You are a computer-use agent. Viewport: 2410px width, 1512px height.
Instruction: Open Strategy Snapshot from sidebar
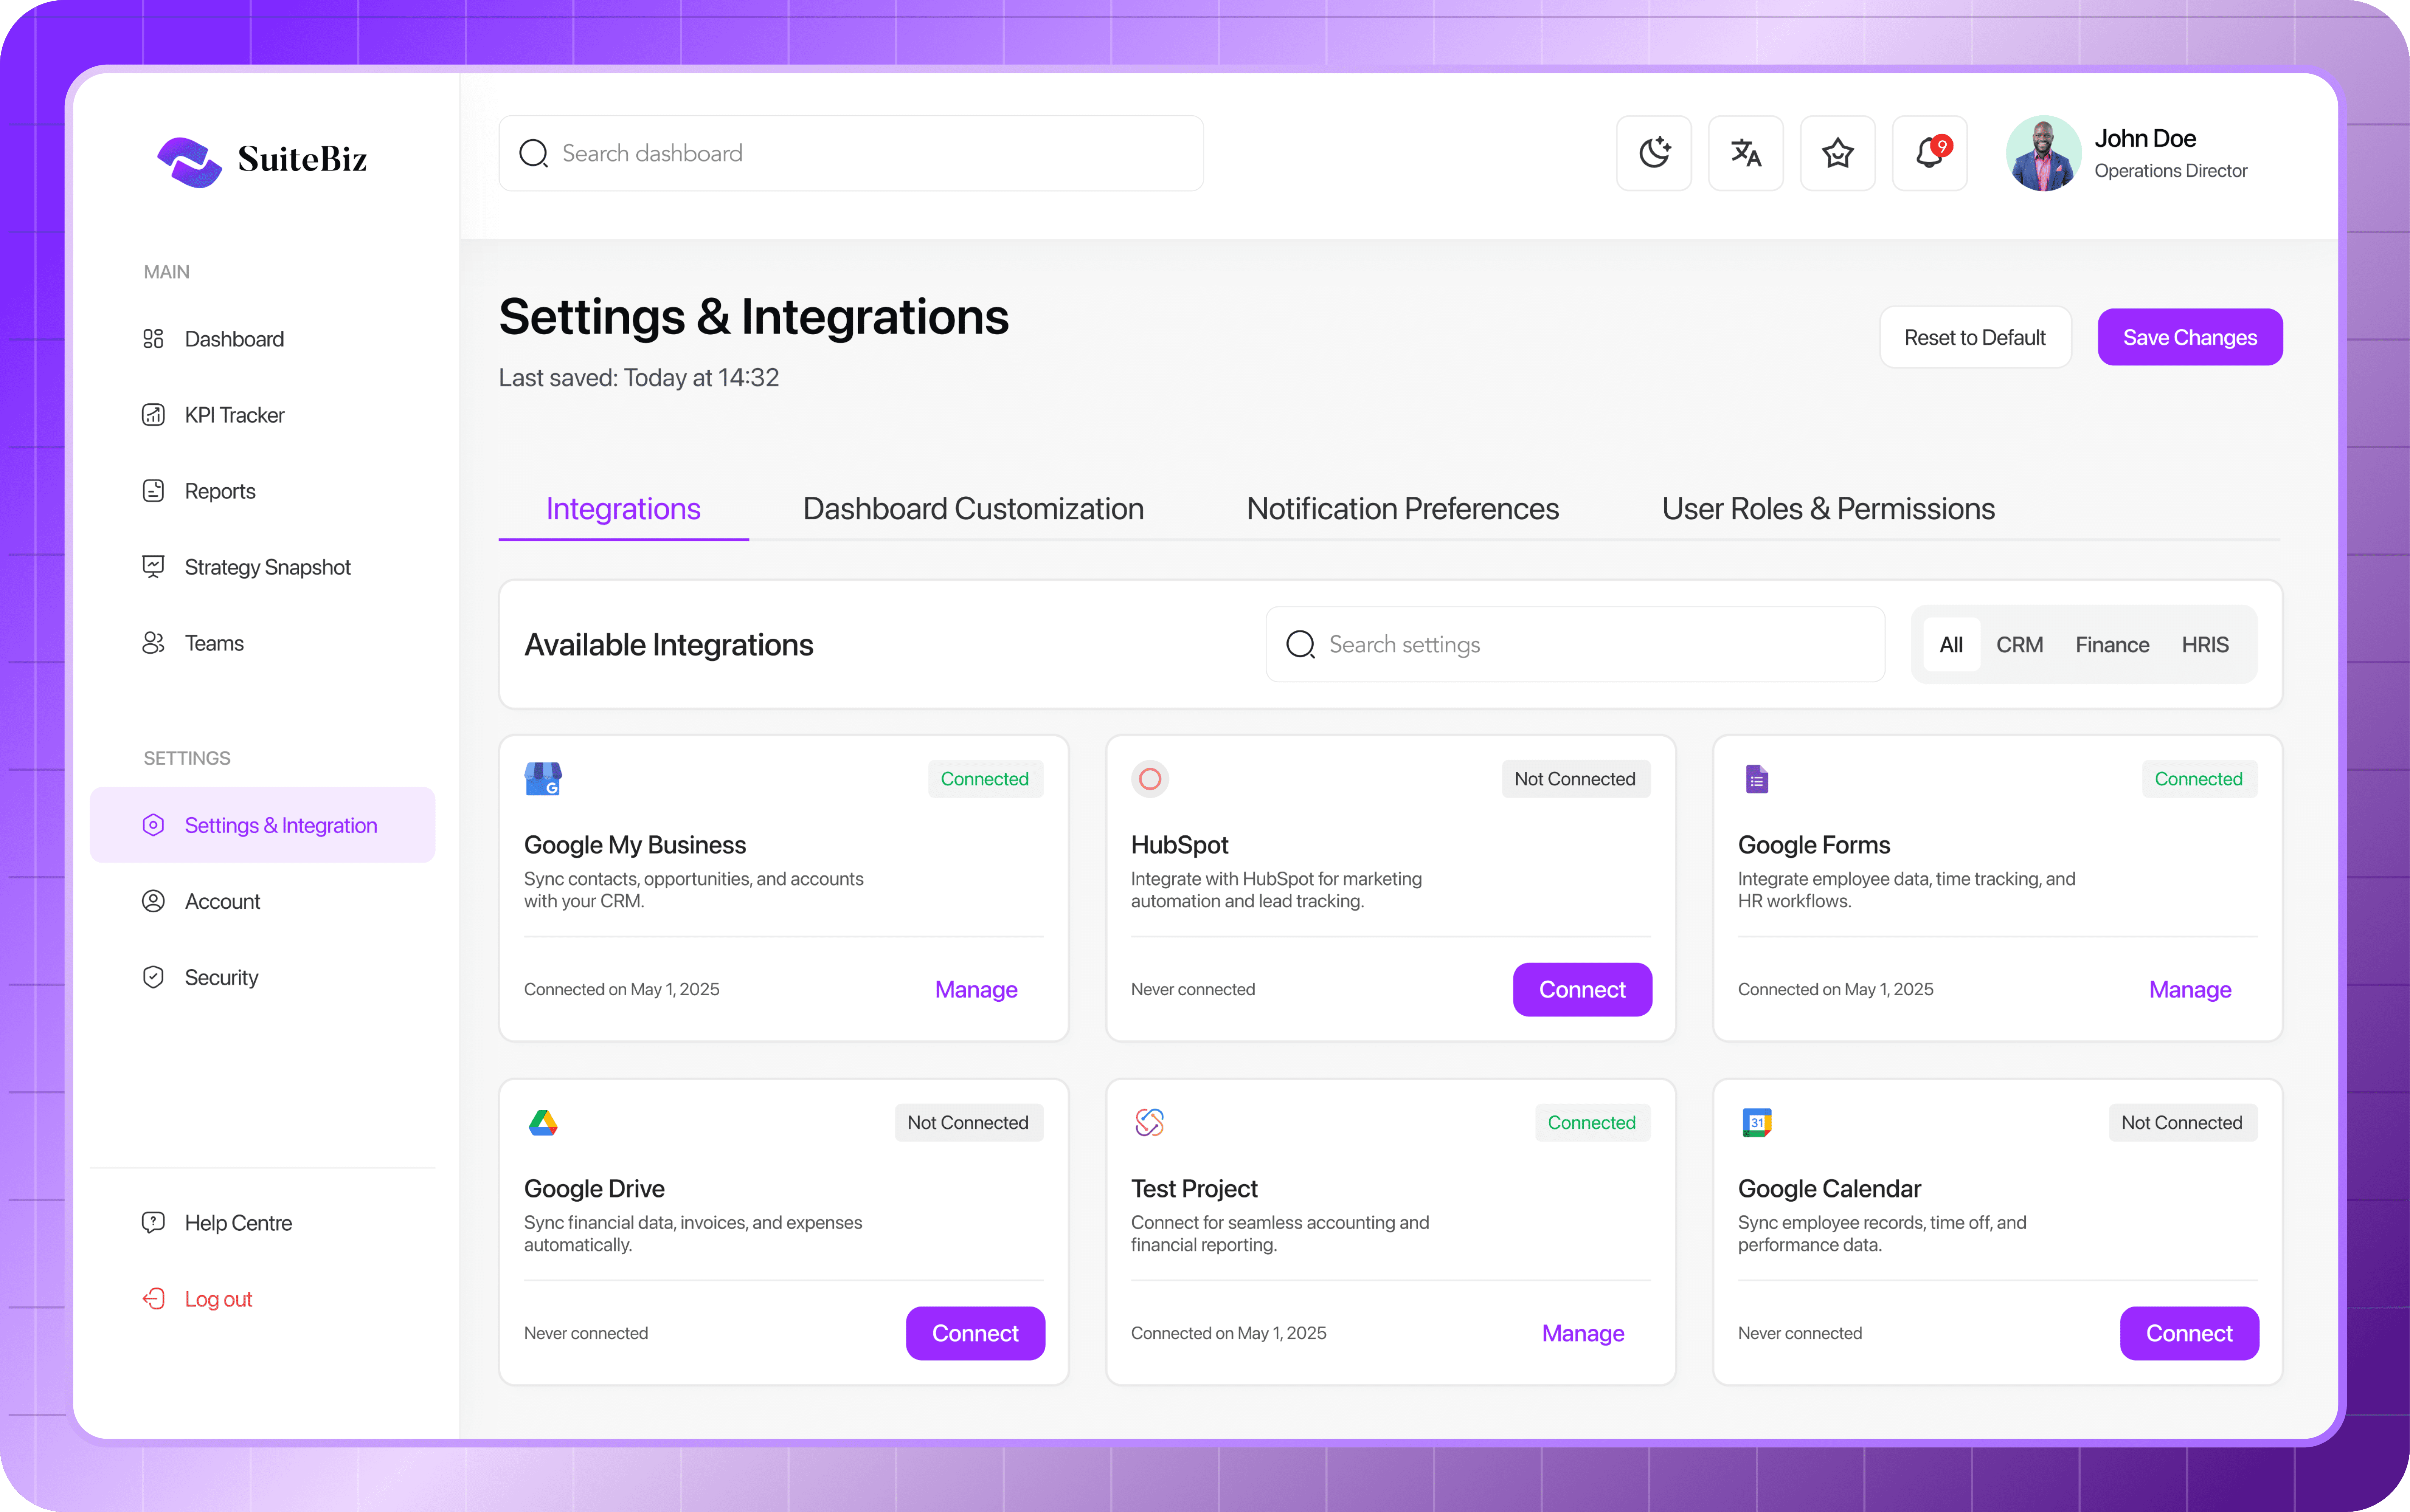coord(267,567)
